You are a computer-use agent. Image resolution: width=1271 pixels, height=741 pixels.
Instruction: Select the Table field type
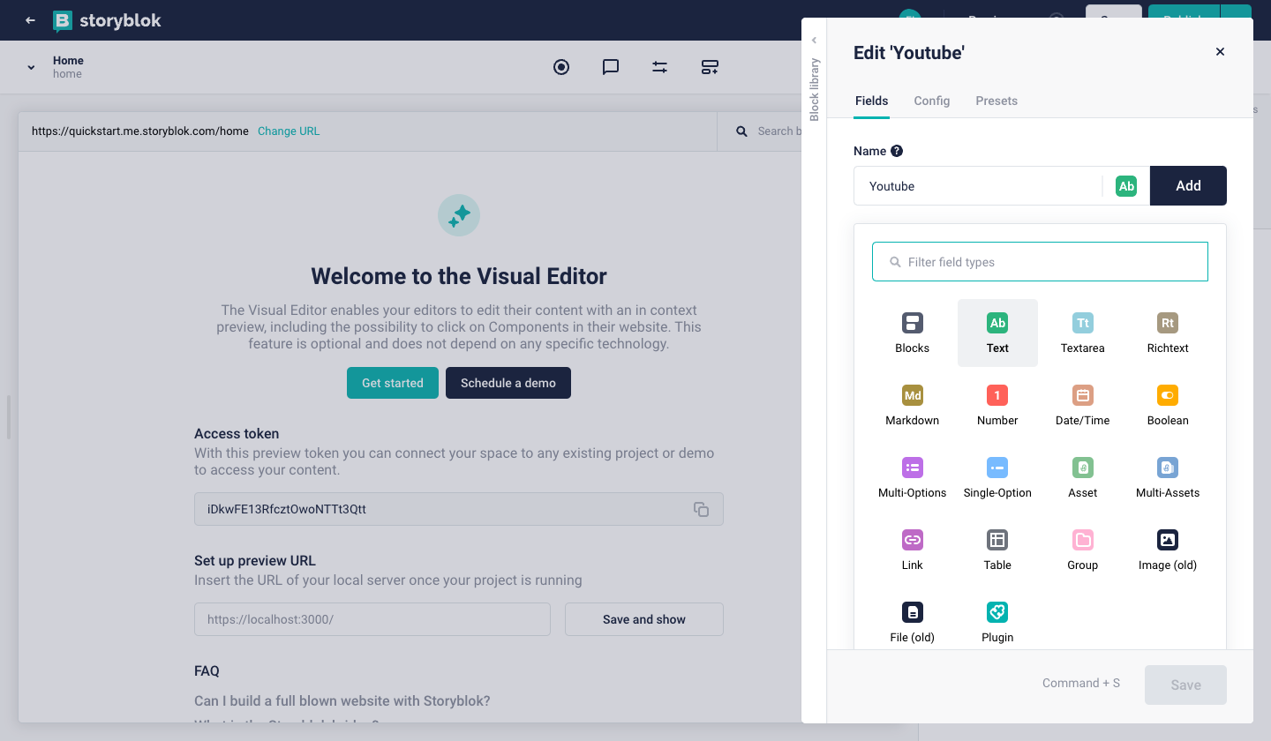(997, 550)
